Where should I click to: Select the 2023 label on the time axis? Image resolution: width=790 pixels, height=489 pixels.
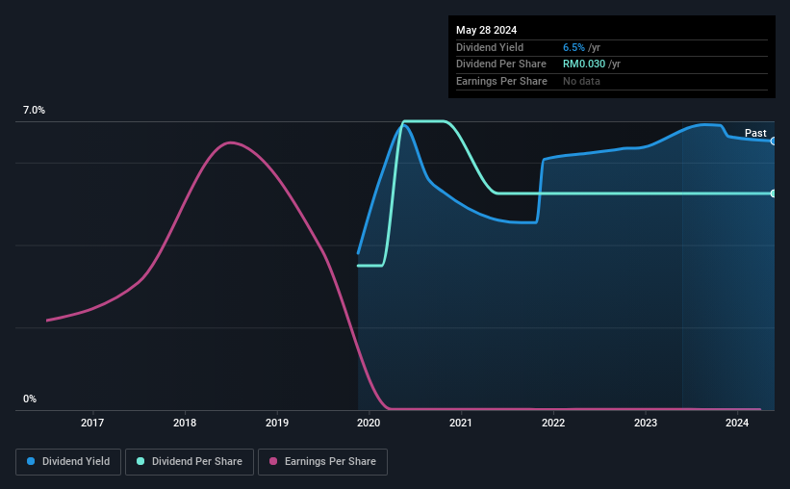click(x=646, y=423)
